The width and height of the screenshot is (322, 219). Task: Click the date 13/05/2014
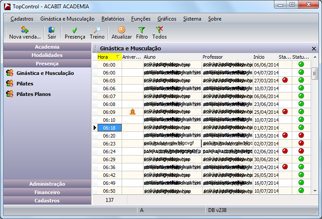(266, 136)
